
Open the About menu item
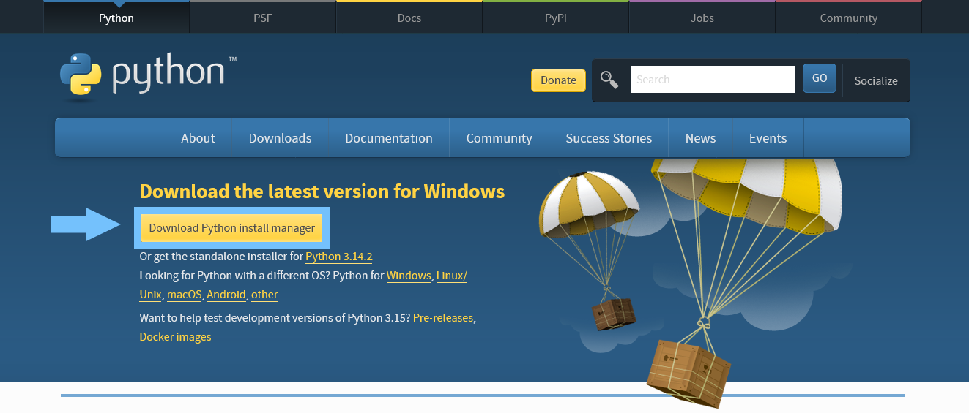(198, 138)
